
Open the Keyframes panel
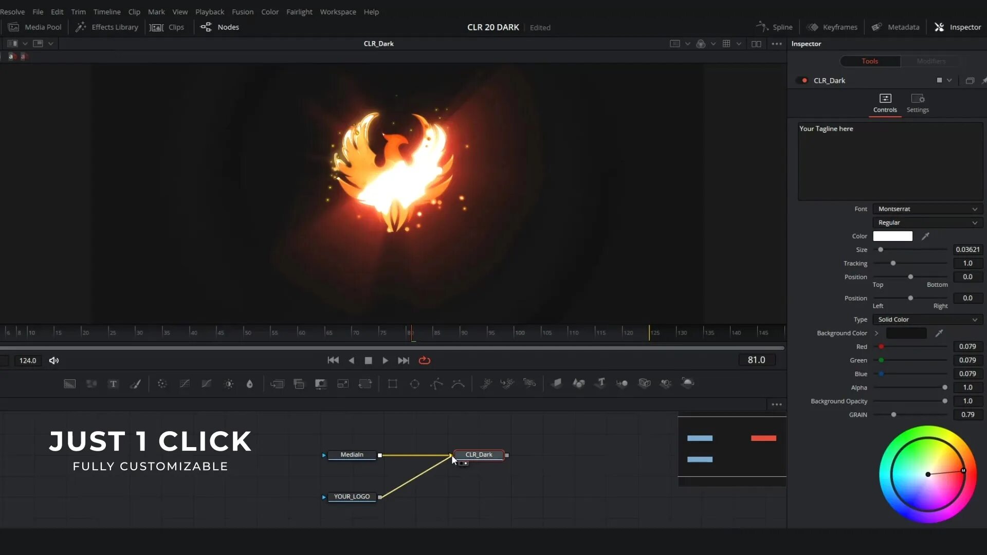832,27
